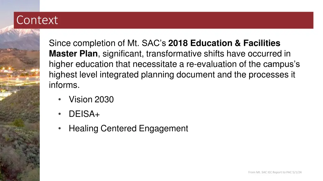Select the dark red header banner
This screenshot has width=323, height=181.
(164, 20)
